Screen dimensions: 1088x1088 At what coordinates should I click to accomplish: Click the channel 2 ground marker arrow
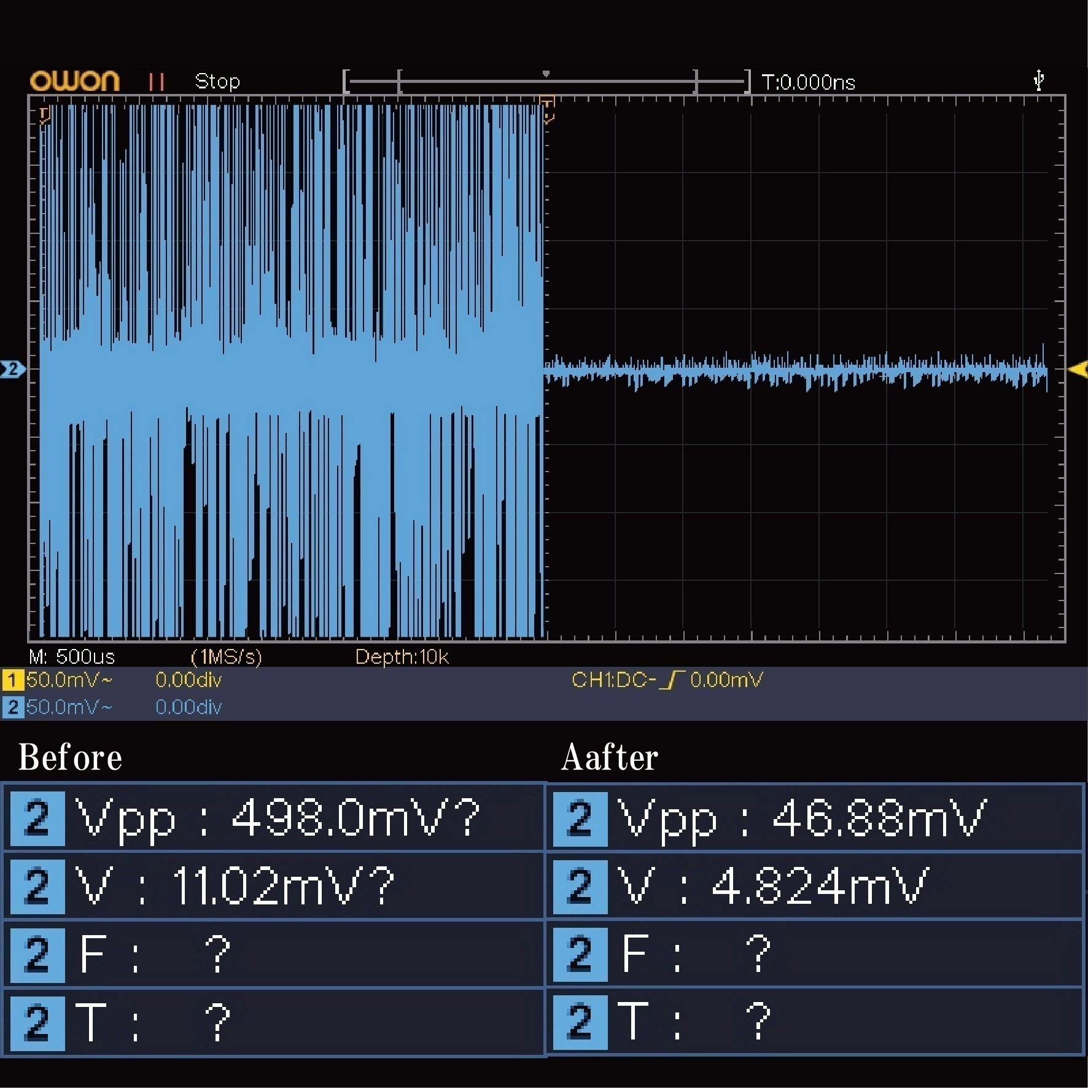[12, 369]
